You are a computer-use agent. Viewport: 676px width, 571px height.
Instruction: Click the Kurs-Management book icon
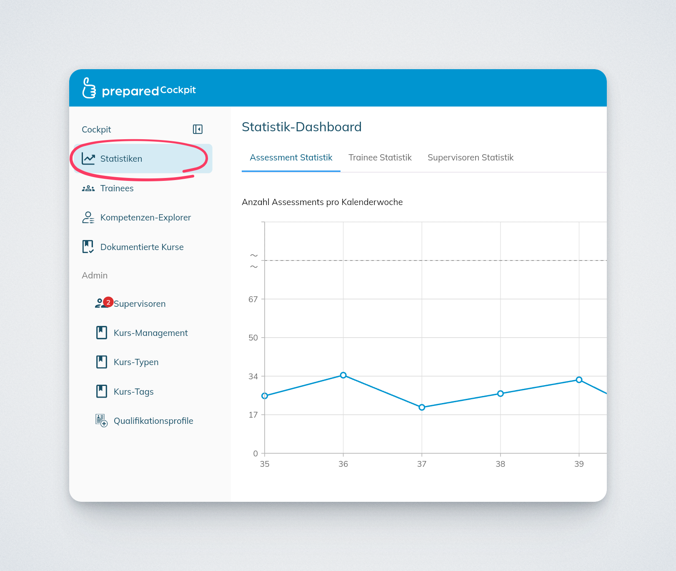102,333
